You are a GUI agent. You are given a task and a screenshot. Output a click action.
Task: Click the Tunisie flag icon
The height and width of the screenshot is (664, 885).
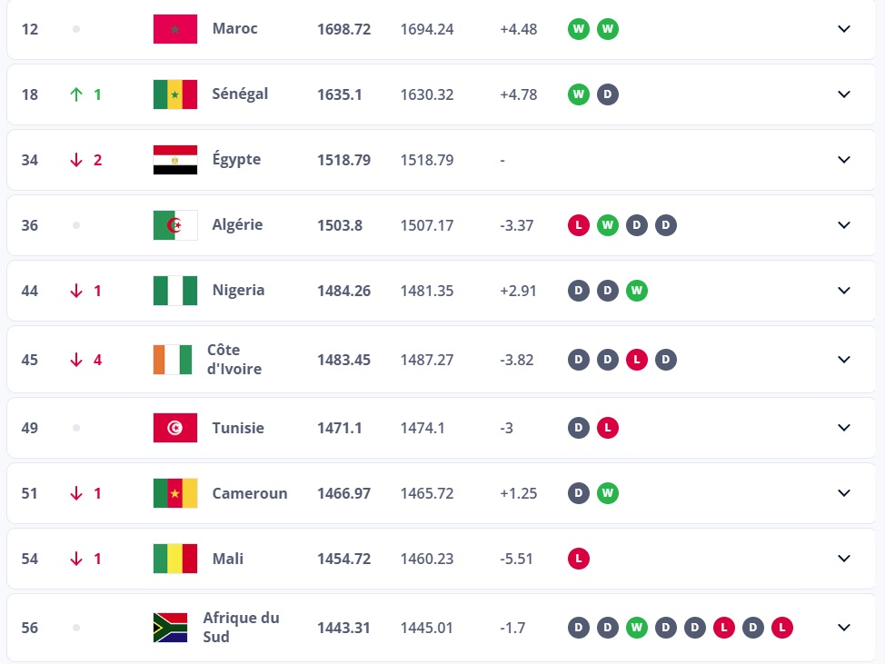pyautogui.click(x=175, y=428)
